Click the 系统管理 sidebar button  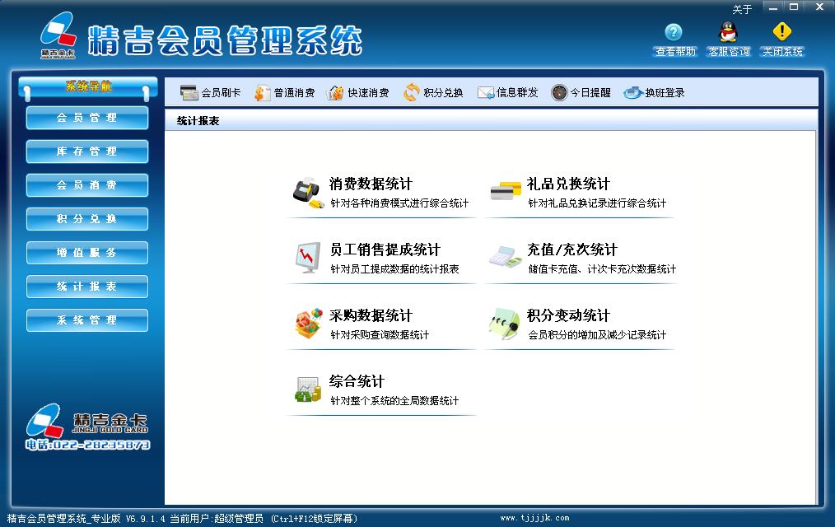87,320
